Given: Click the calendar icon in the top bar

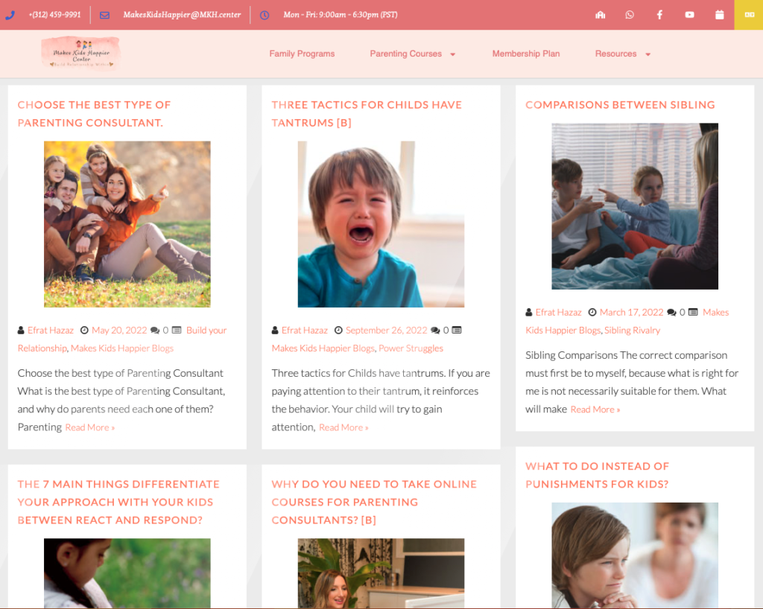Looking at the screenshot, I should (x=719, y=14).
